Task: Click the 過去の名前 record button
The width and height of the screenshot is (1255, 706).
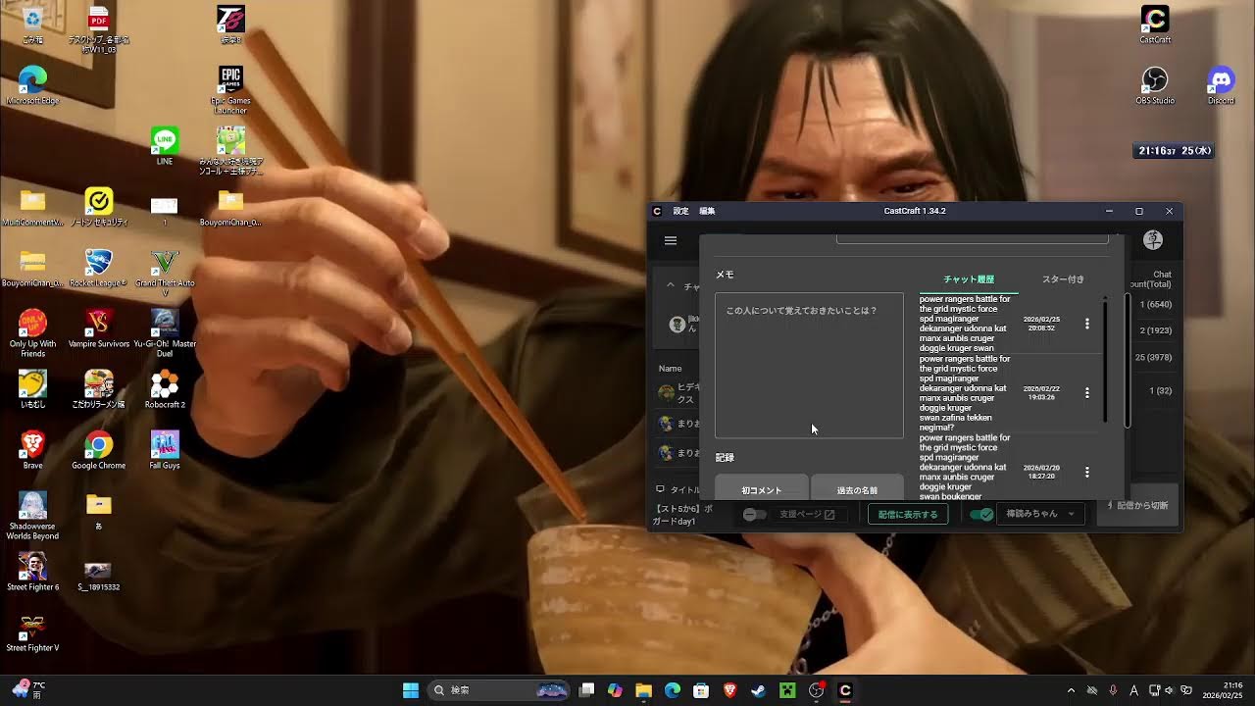Action: (x=857, y=488)
